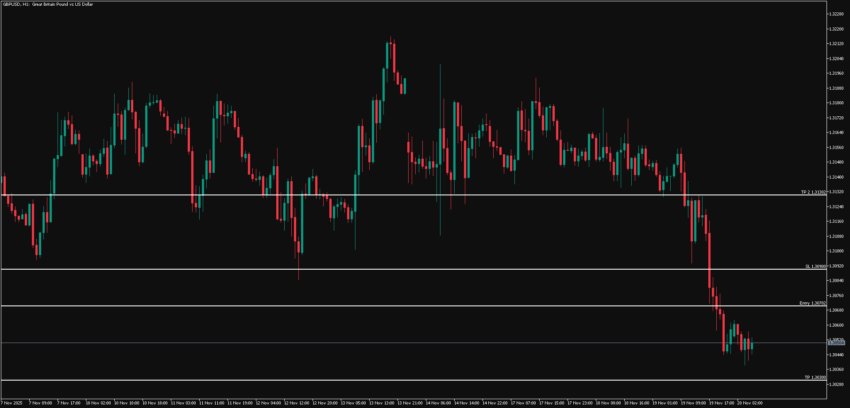Click the 1.31800 price scale label
This screenshot has width=850, height=408.
click(x=836, y=103)
